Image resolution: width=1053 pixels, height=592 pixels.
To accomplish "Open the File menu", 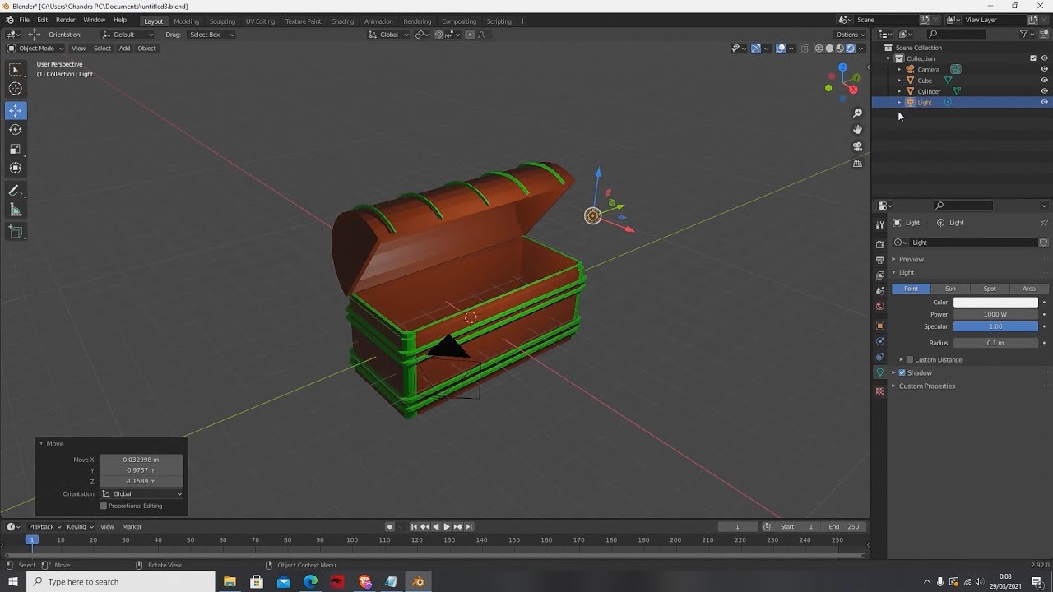I will coord(24,20).
